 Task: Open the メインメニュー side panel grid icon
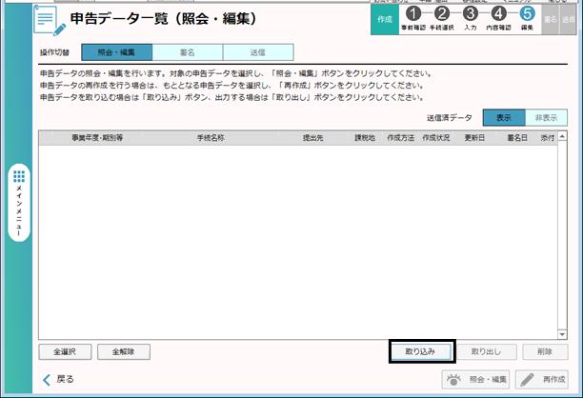pos(19,176)
